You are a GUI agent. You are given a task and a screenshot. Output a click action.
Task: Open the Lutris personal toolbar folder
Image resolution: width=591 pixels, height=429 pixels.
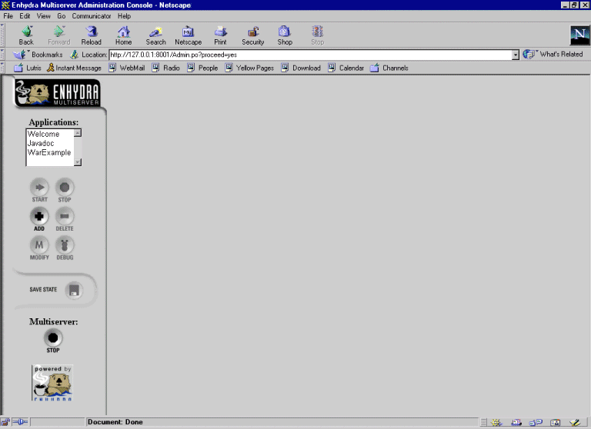pos(28,68)
